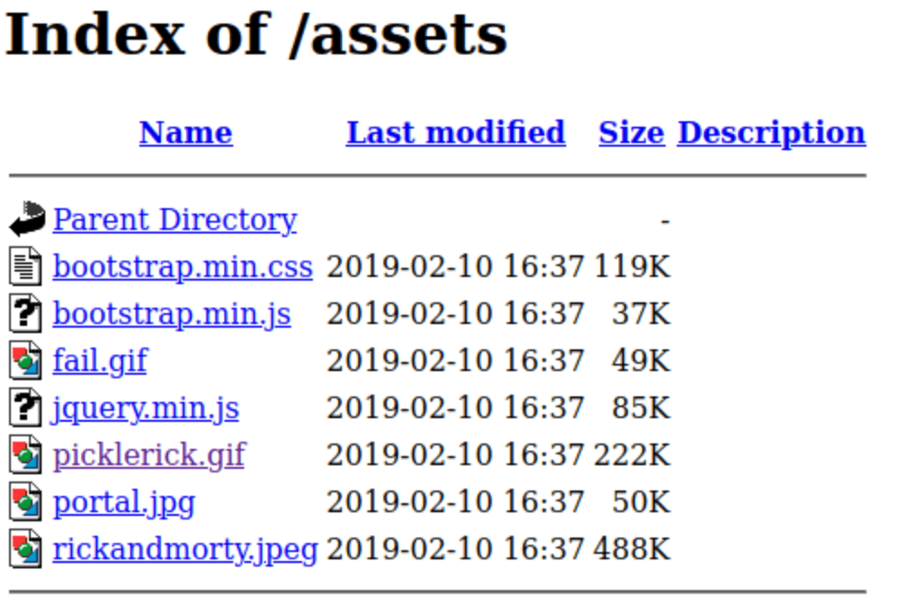910x610 pixels.
Task: Open the rickandmorty.jpeg file
Action: coord(185,548)
